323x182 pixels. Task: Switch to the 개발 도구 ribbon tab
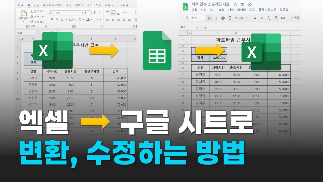[x=111, y=5]
